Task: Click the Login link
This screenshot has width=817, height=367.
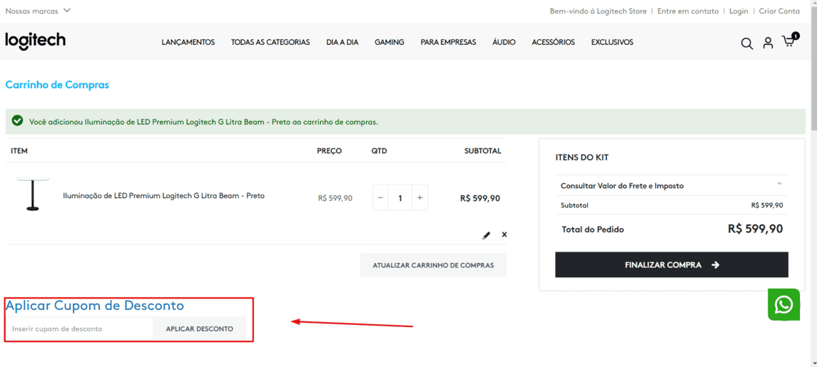Action: coord(739,11)
